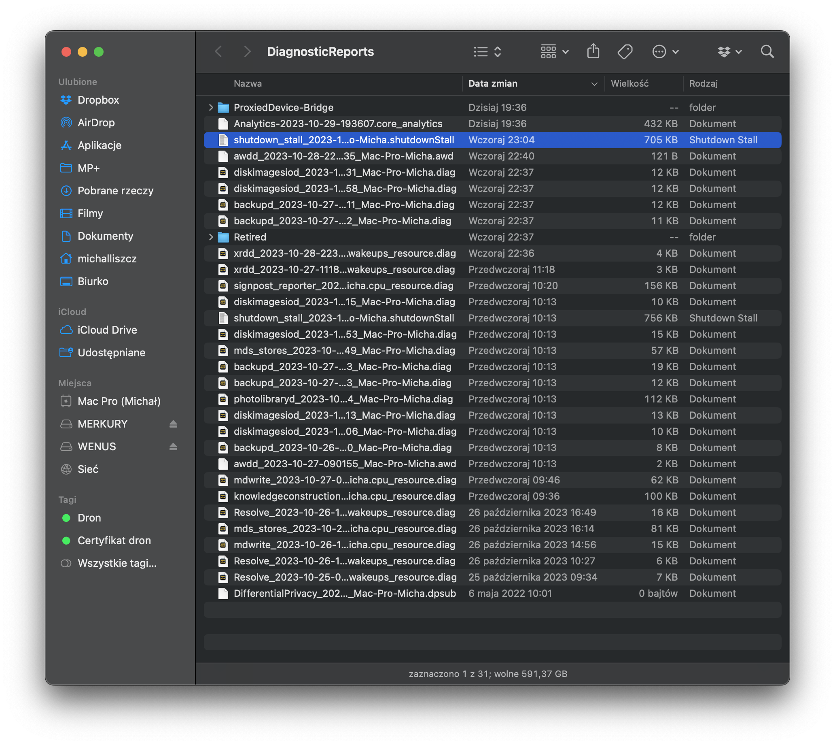
Task: Eject the MERKURY drive
Action: click(173, 424)
